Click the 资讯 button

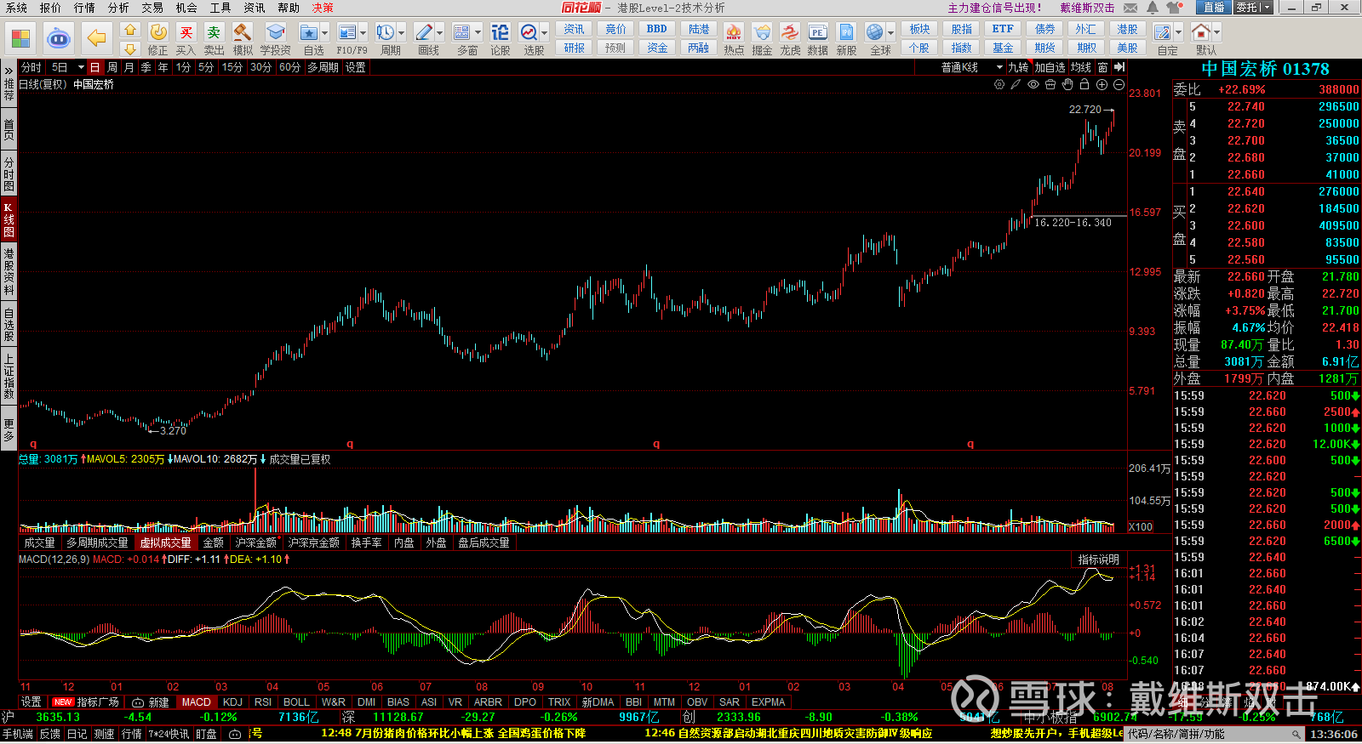(x=574, y=29)
